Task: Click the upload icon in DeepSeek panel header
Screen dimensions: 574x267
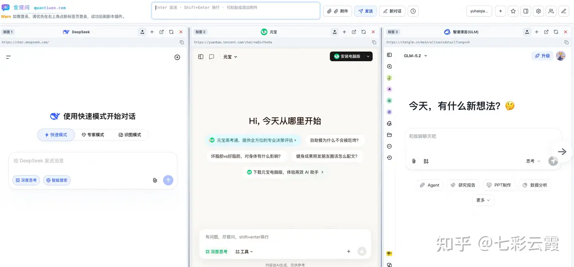Action: (142, 32)
